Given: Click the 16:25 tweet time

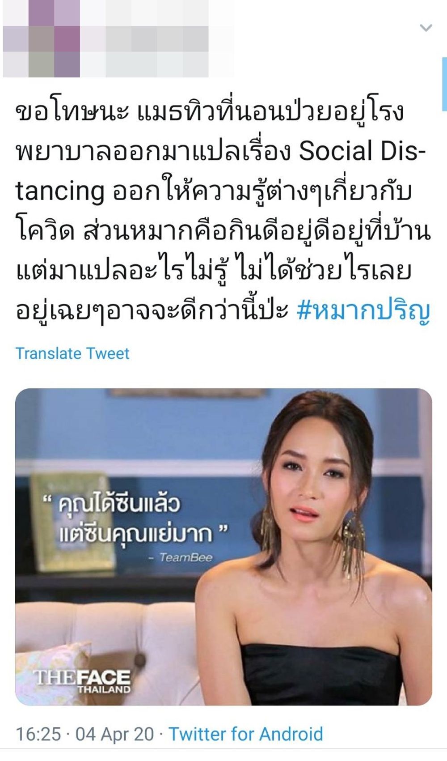Looking at the screenshot, I should (38, 734).
